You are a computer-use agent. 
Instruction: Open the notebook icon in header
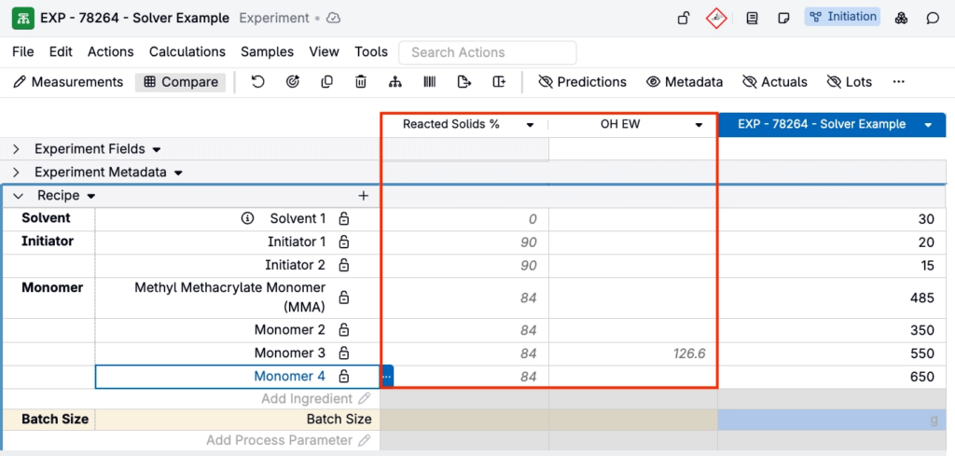[752, 19]
